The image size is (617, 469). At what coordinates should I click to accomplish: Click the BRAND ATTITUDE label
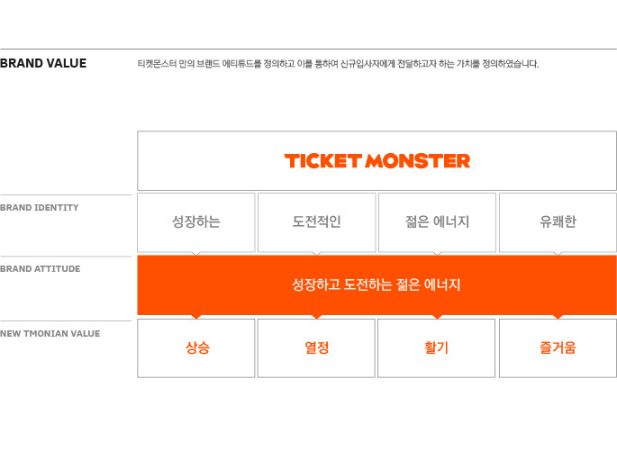(x=41, y=269)
